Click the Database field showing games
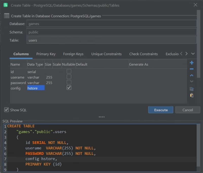Screen dimensions: 203x173 (x=111, y=24)
